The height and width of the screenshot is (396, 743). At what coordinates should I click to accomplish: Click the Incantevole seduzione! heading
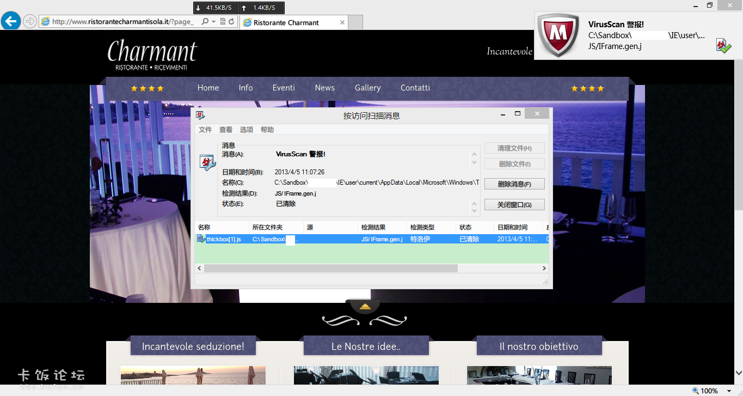coord(193,346)
